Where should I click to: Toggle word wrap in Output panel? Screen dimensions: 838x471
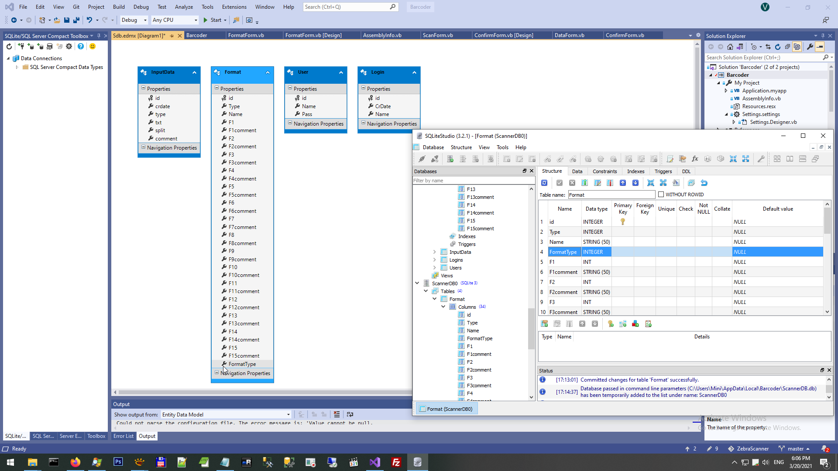pos(350,414)
